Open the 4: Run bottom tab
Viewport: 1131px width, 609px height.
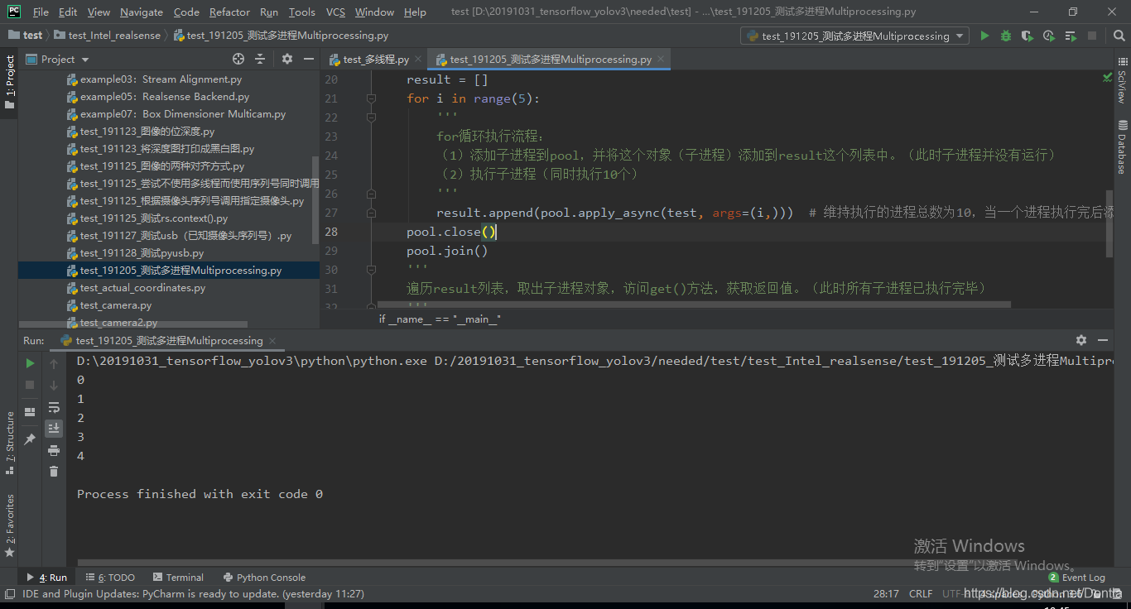47,578
